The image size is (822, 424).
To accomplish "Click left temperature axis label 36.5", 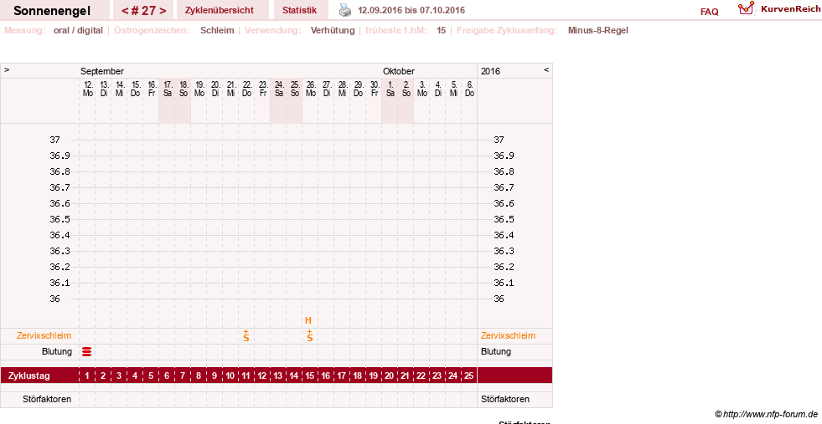I will click(59, 219).
